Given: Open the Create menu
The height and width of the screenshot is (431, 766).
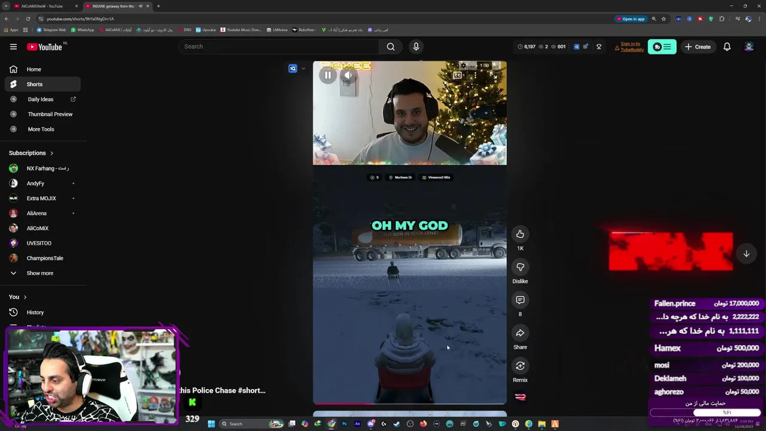Looking at the screenshot, I should point(698,47).
